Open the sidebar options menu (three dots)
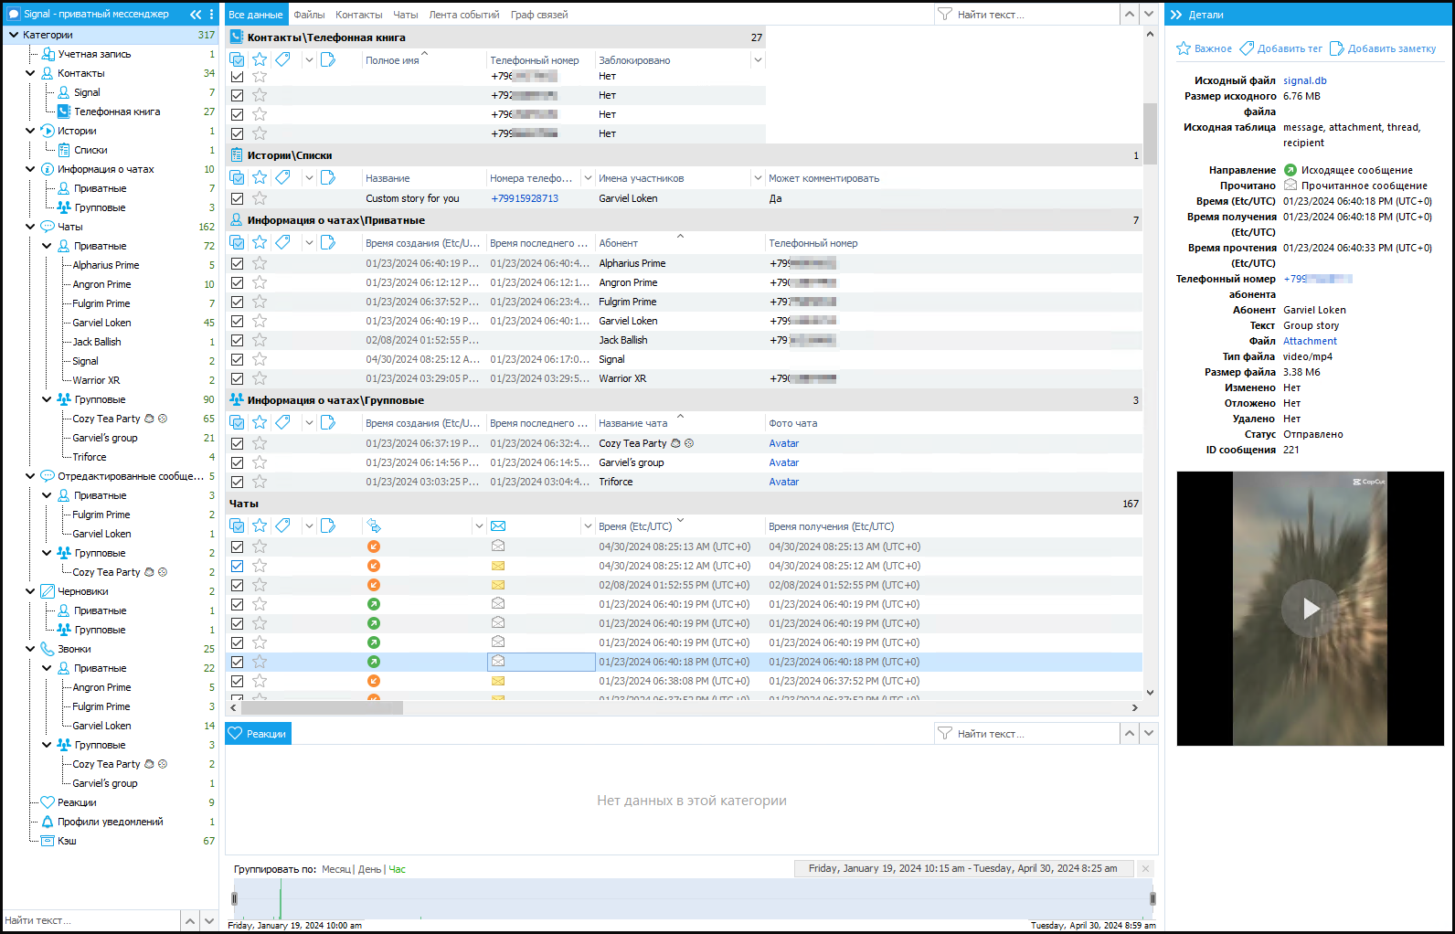 click(211, 14)
